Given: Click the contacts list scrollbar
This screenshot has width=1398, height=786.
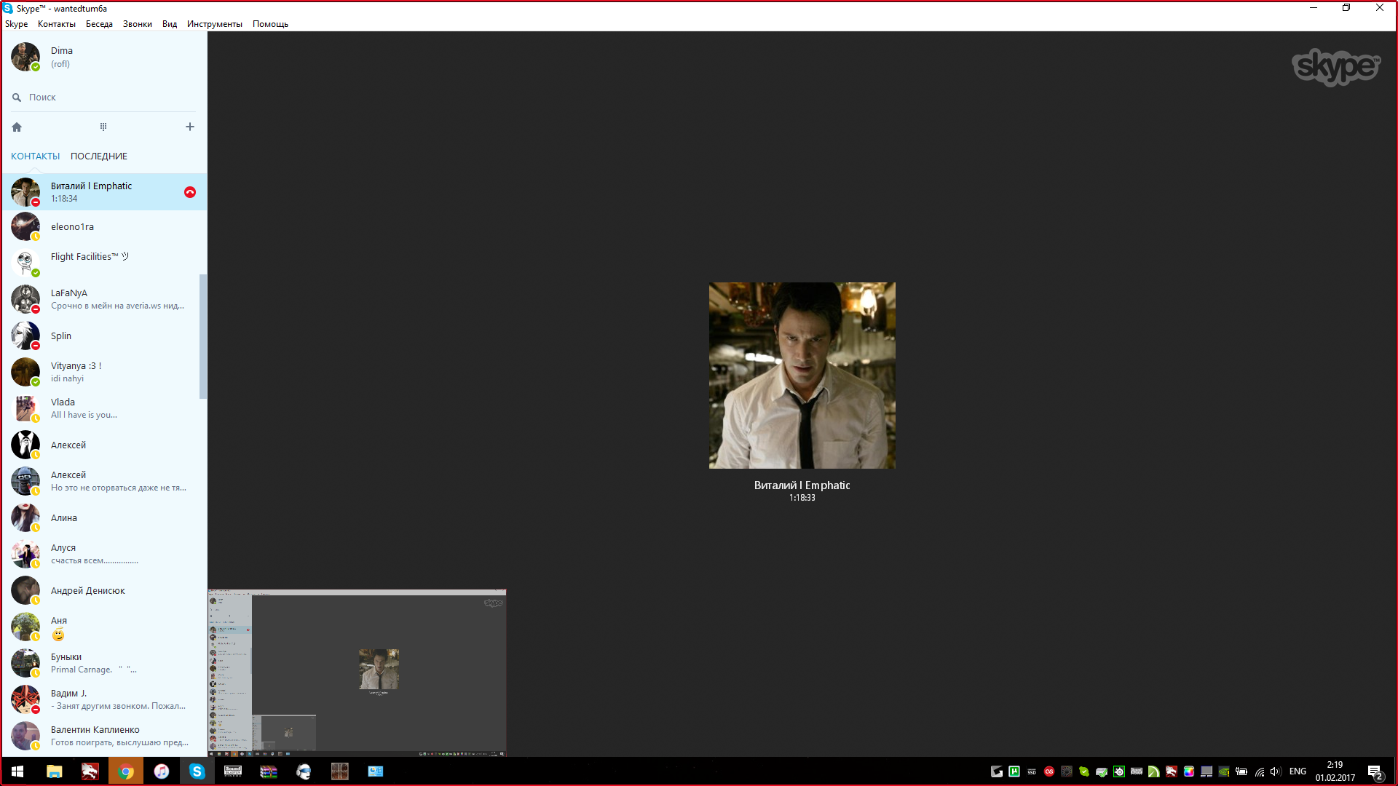Looking at the screenshot, I should 203,336.
